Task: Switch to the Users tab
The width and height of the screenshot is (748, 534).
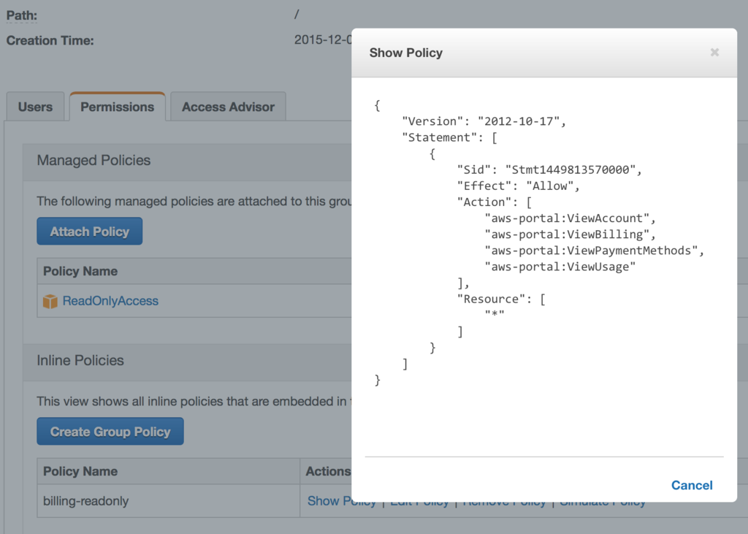Action: click(x=35, y=107)
